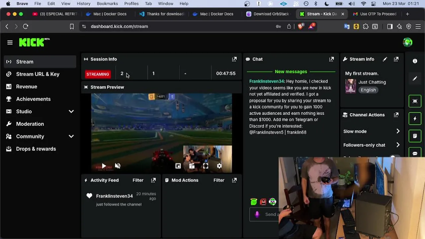Click the Just Chatting category thumbnail

tap(350, 86)
